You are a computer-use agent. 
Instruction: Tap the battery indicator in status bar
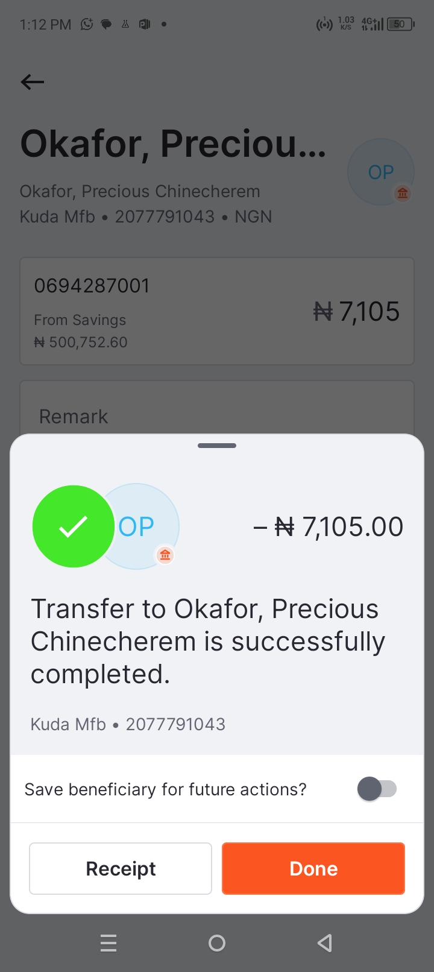point(400,24)
